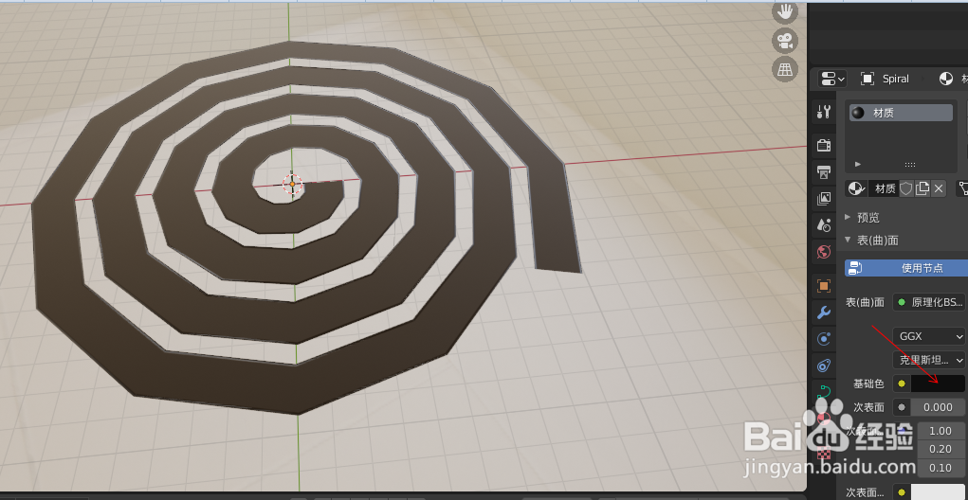Click the 次表面 0.000 value field
Viewport: 968px width, 500px height.
[938, 407]
